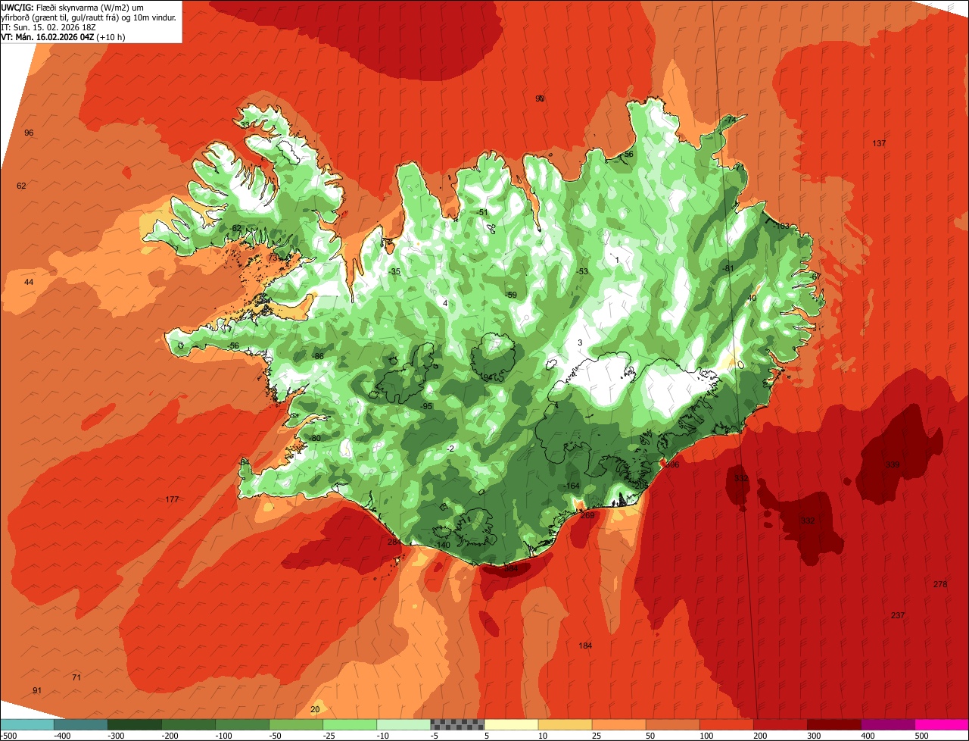Click the ocean value 237

(x=898, y=615)
